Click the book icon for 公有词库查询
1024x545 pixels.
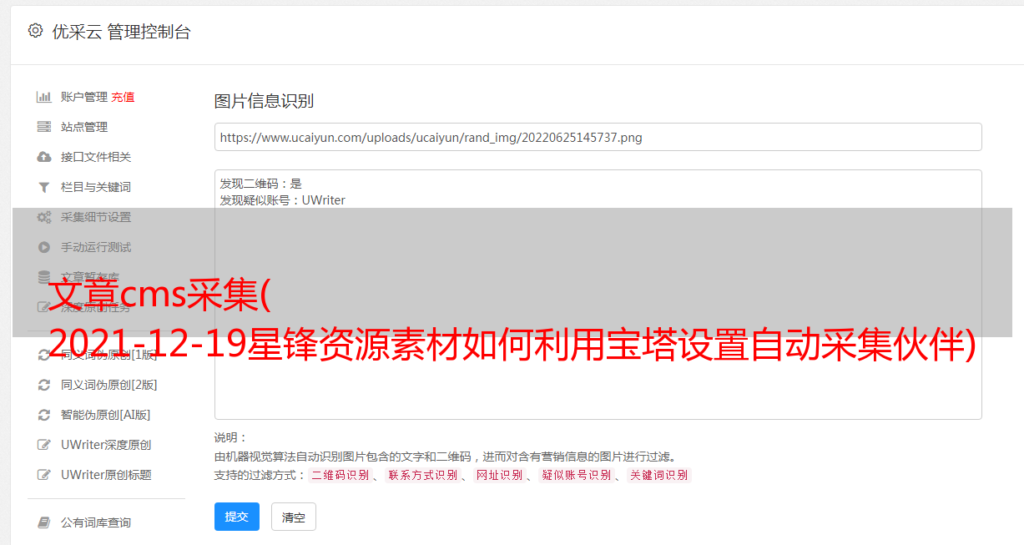(44, 522)
